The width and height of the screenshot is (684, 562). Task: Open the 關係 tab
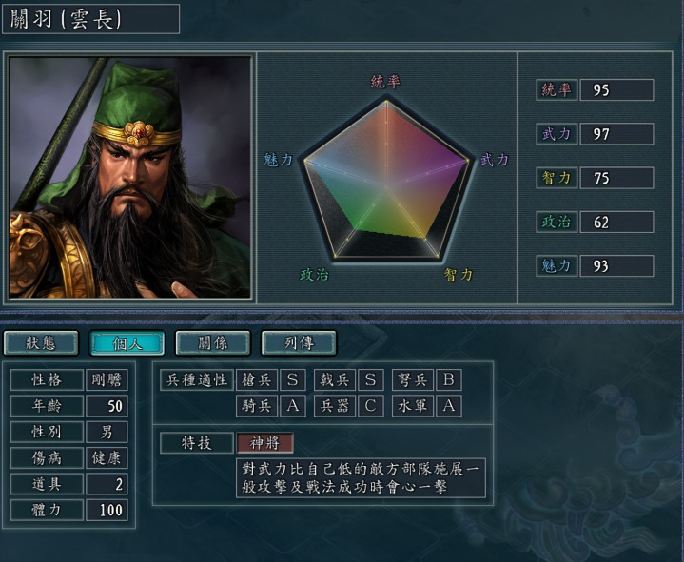[213, 342]
